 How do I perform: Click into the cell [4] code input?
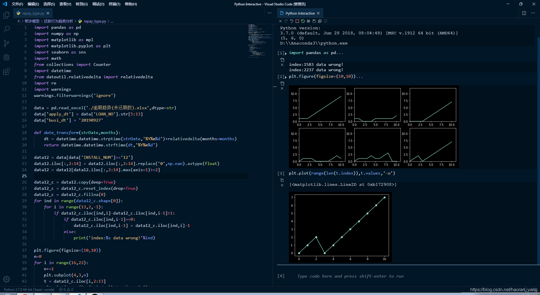[x=350, y=276]
